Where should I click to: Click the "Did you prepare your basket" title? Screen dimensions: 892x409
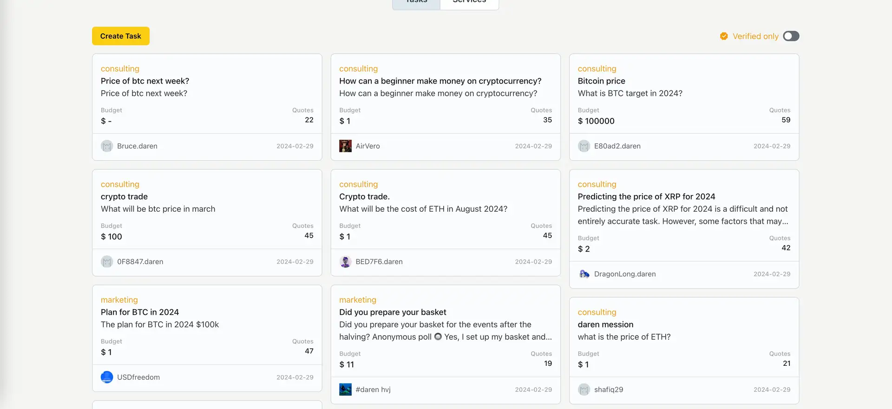[x=393, y=312]
